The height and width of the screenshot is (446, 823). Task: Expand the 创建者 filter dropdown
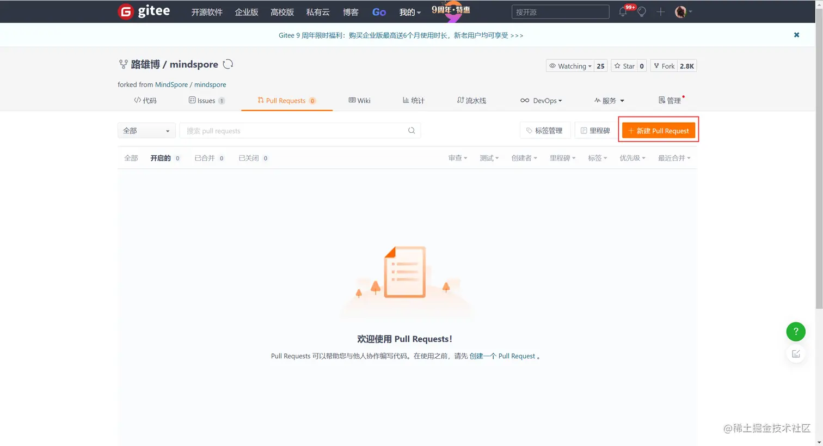[x=524, y=158]
